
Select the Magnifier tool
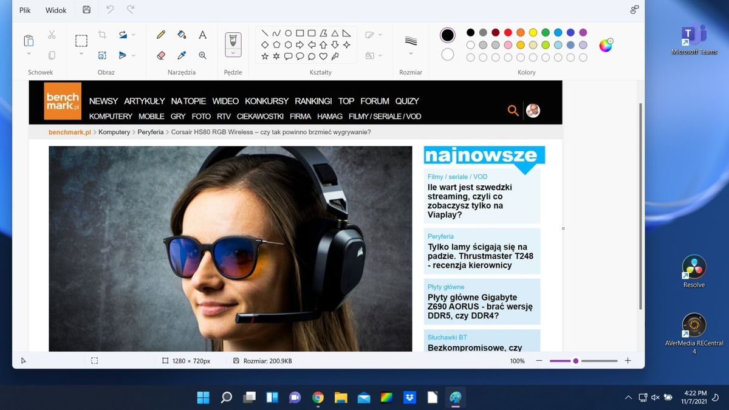[203, 55]
